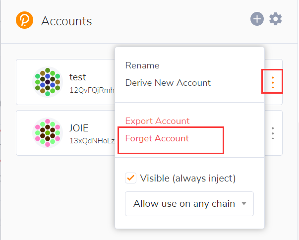
Task: Click the JOIE account identicon avatar
Action: coord(48,133)
